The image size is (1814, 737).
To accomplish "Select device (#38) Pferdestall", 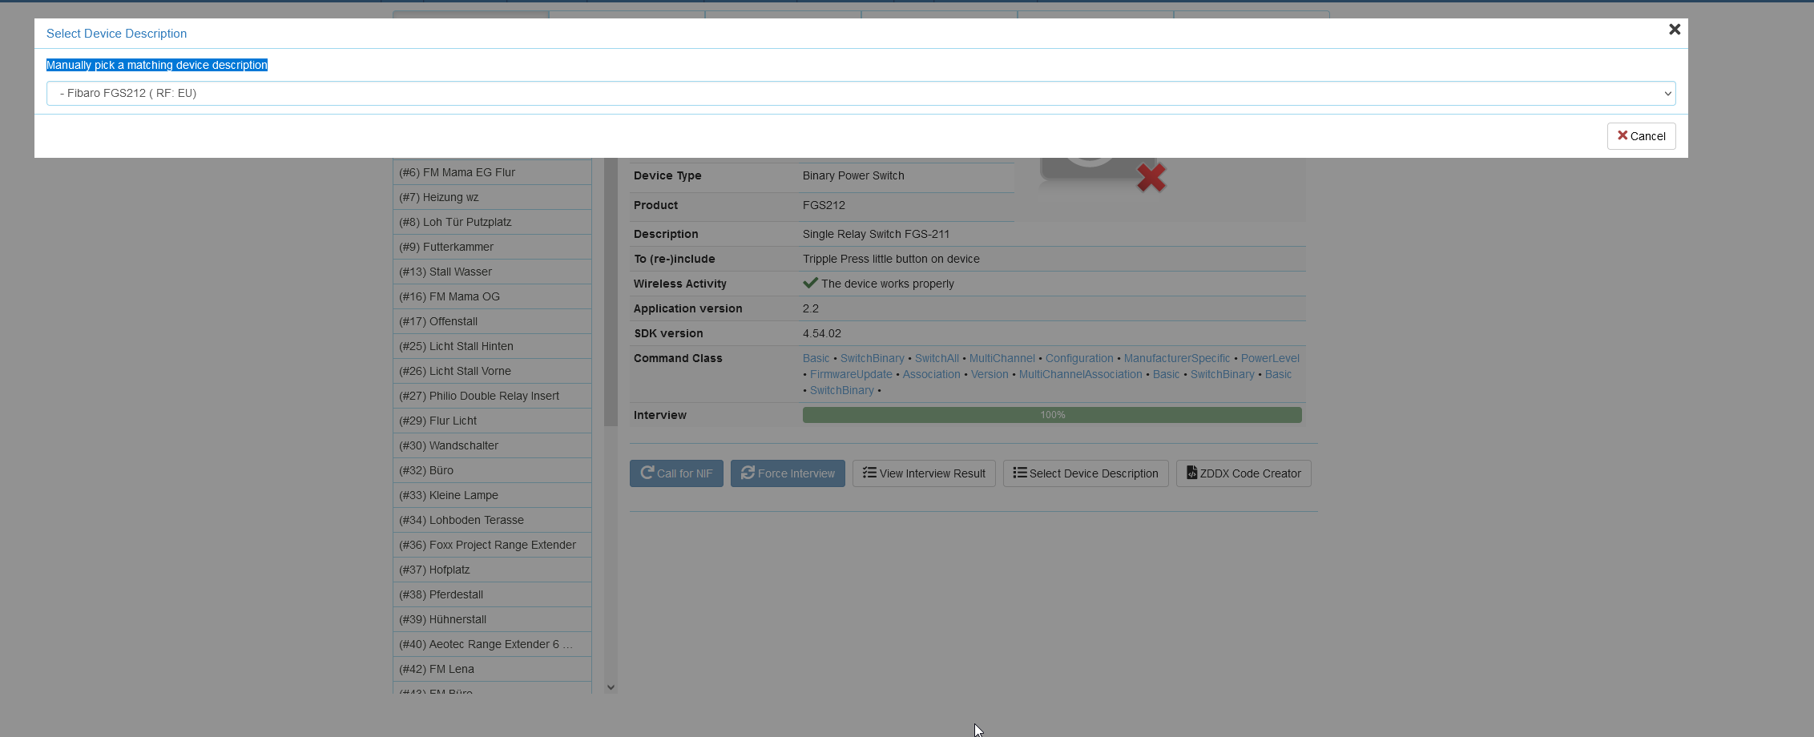I will 492,594.
